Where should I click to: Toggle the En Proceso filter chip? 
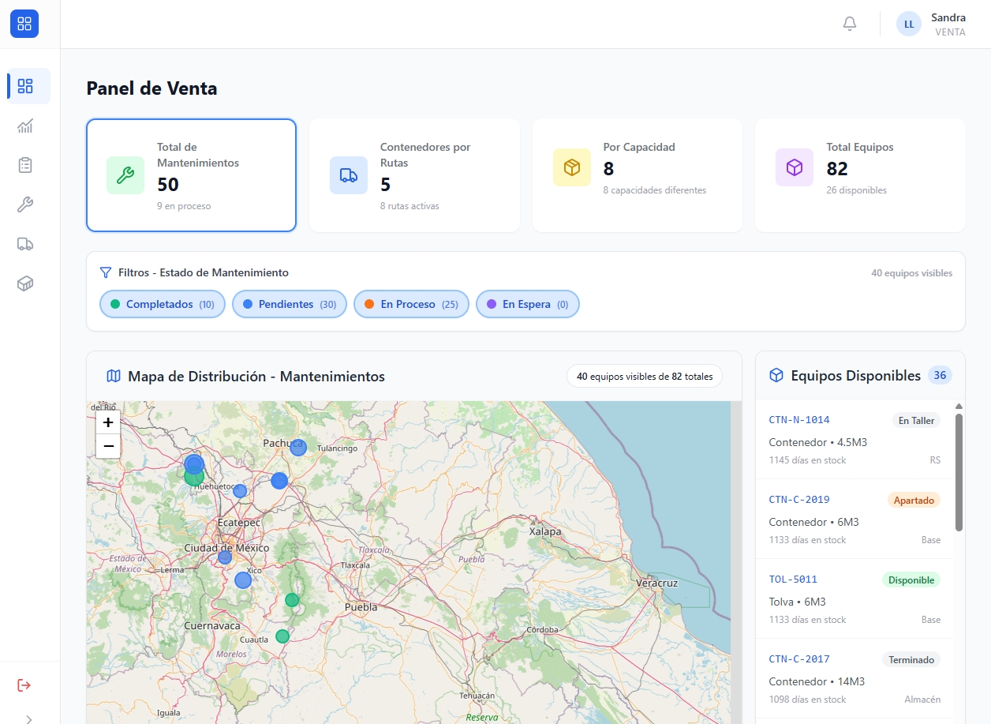point(411,304)
